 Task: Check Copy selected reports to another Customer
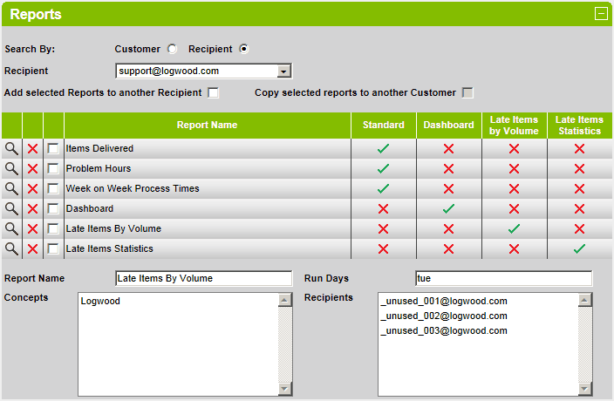point(467,92)
